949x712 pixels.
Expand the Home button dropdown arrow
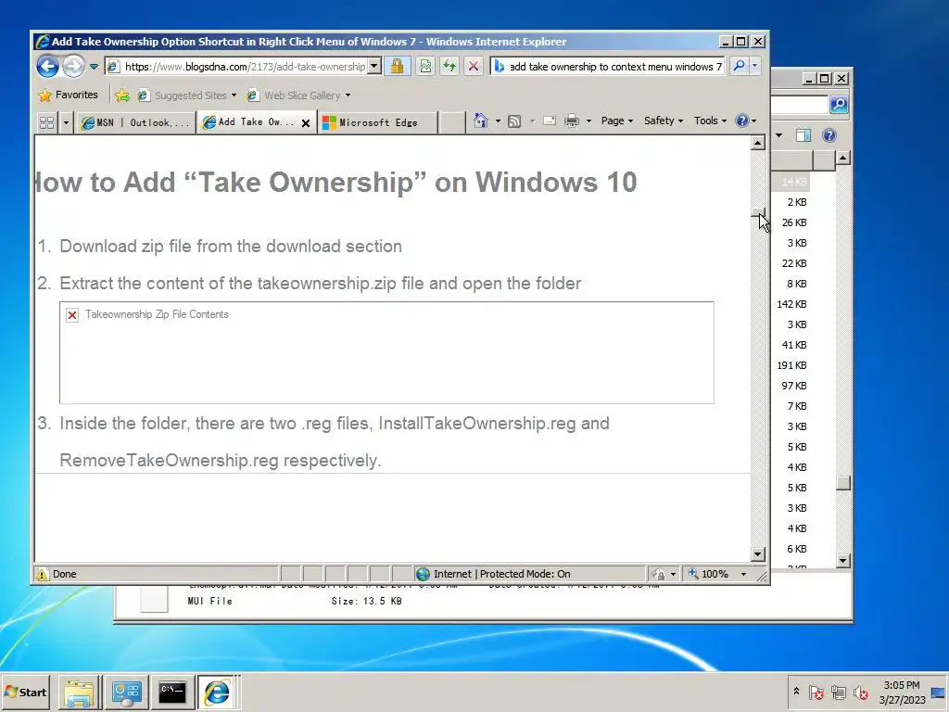498,121
